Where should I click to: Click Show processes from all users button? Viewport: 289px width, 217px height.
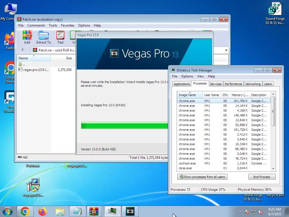[202, 177]
